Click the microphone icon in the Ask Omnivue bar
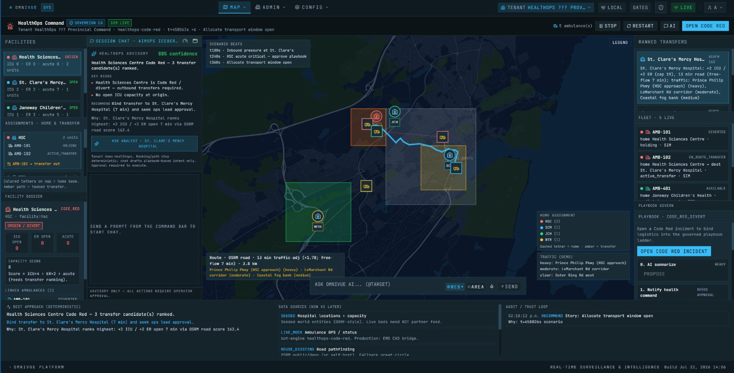This screenshot has height=373, width=734. coord(492,287)
